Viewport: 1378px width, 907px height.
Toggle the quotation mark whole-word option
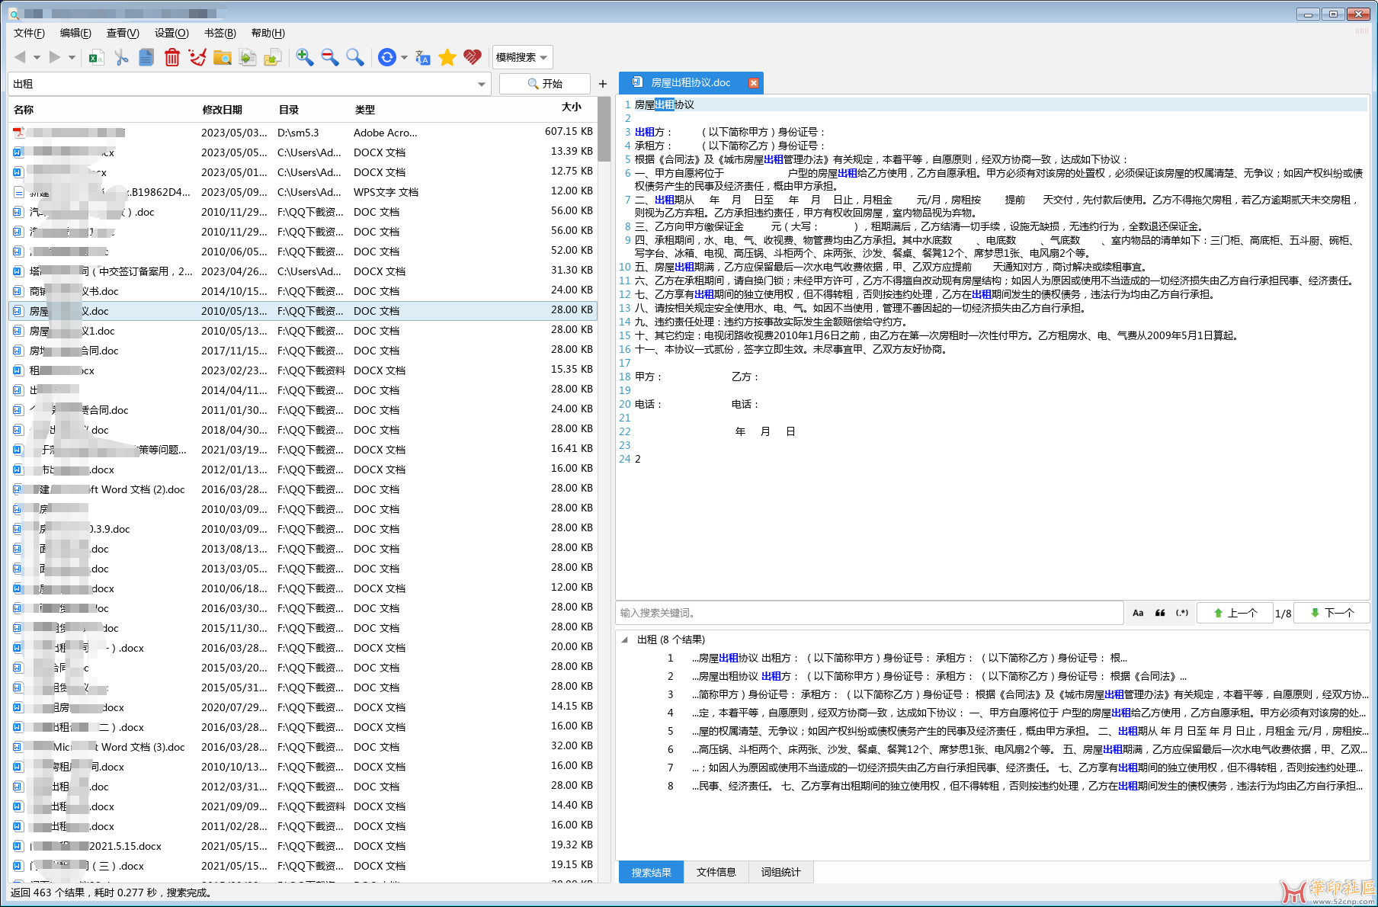coord(1160,613)
